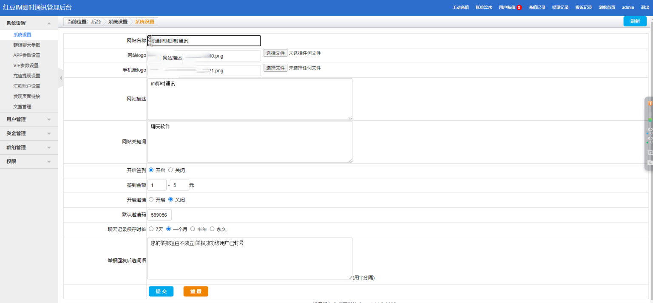The image size is (653, 303).
Task: Open 充值记录 in the top navigation
Action: [x=537, y=8]
